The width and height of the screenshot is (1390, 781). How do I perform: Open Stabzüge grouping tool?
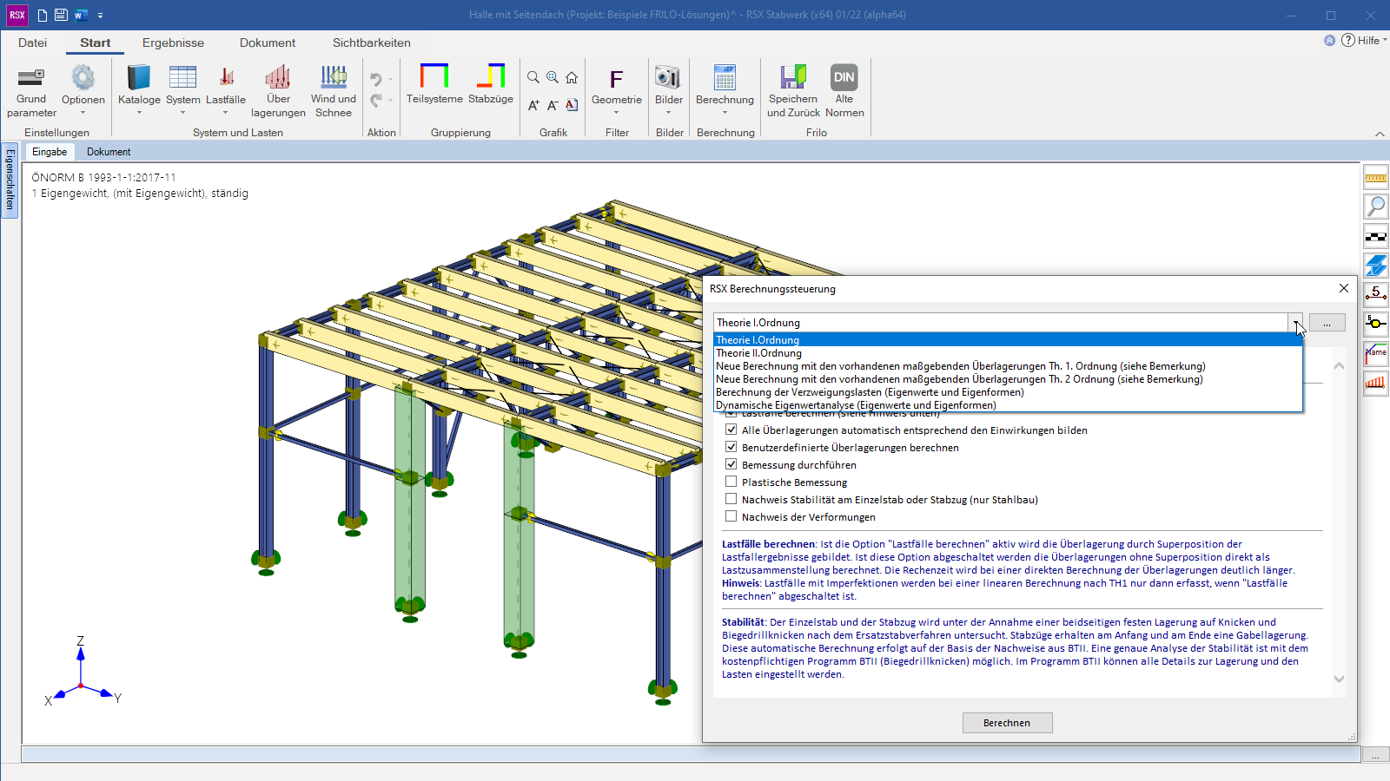(x=491, y=84)
